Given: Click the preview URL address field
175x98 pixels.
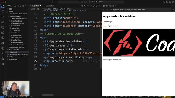Looking at the screenshot, I should pyautogui.click(x=142, y=10).
